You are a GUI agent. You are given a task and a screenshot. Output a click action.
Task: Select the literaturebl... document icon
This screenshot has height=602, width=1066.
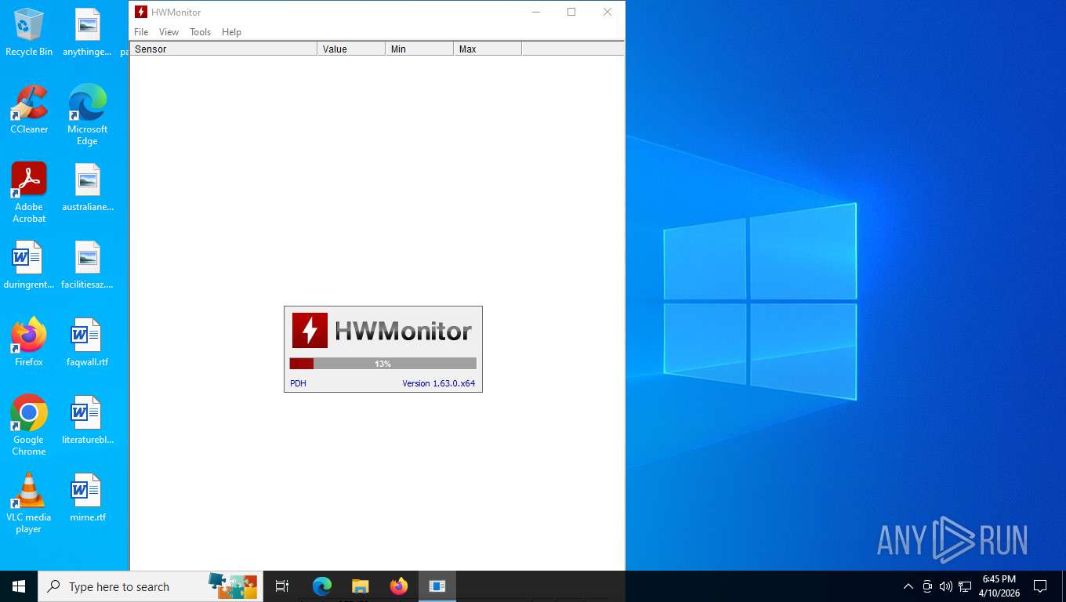coord(87,420)
